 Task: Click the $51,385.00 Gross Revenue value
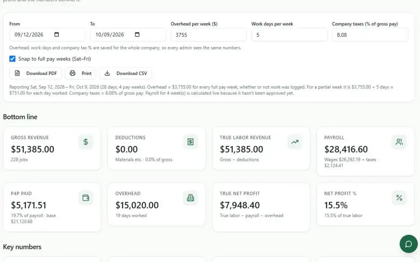[x=33, y=149]
